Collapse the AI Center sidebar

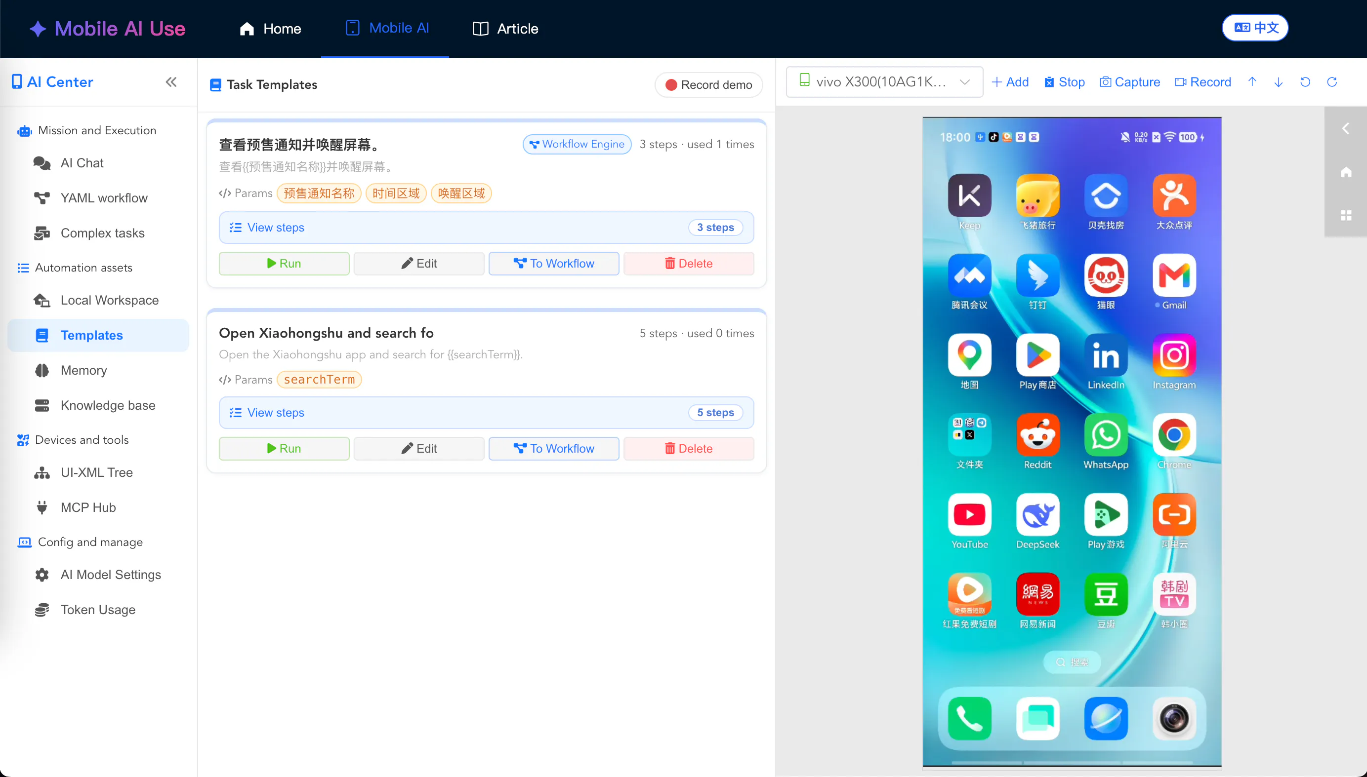coord(171,81)
